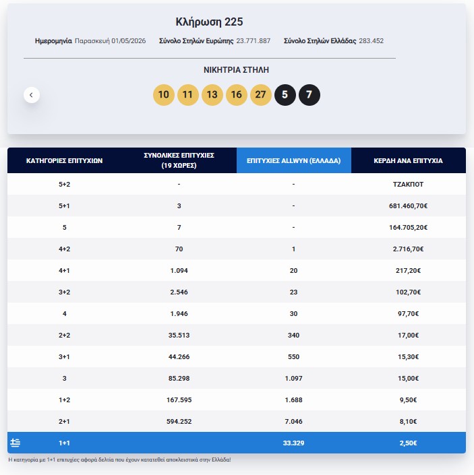Click the total wins value 35.513
This screenshot has width=474, height=475.
[179, 335]
